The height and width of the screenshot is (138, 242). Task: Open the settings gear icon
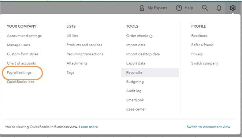tap(232, 8)
